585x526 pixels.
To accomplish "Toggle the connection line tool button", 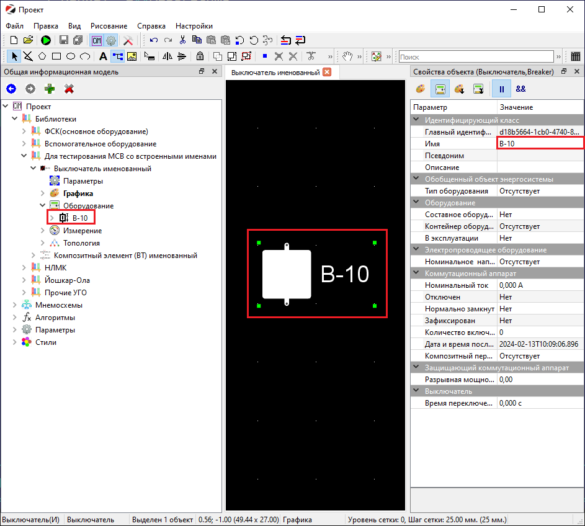I will [117, 56].
